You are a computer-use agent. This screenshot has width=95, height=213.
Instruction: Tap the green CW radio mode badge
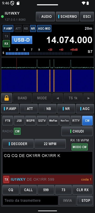17,131
